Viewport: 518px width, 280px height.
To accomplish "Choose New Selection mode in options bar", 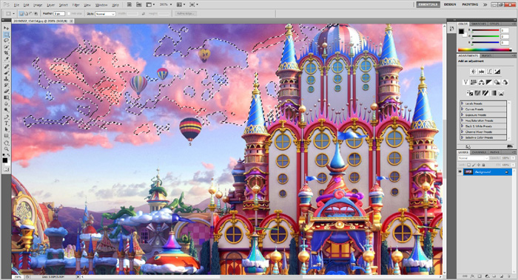I will [21, 13].
